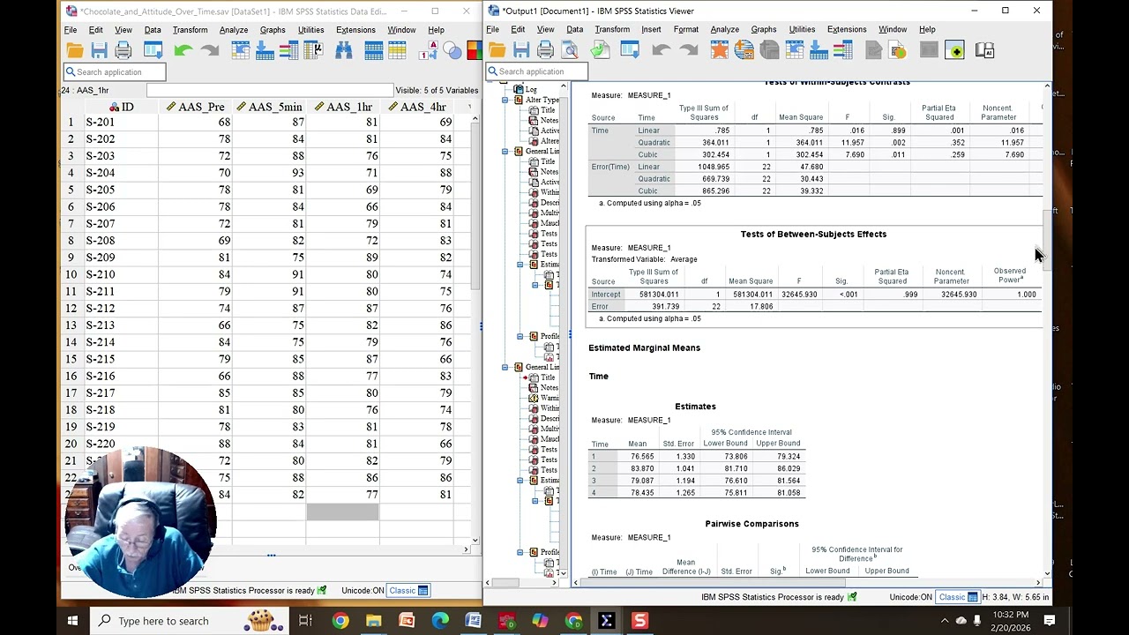Click the AI book icon in Viewer toolbar
1129x635 pixels.
[984, 50]
